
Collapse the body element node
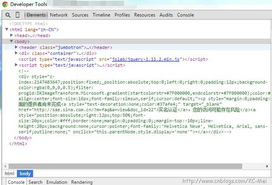(11, 41)
